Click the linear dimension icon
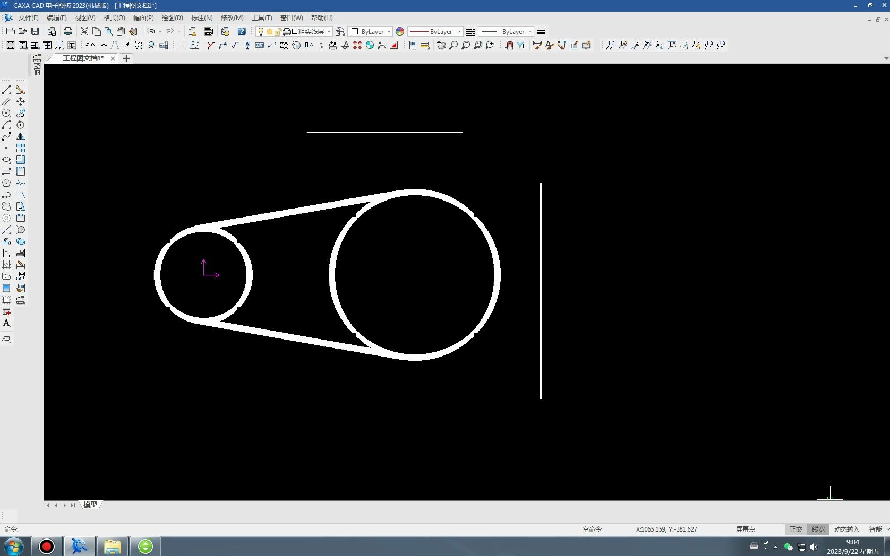Viewport: 890px width, 556px height. pos(182,45)
